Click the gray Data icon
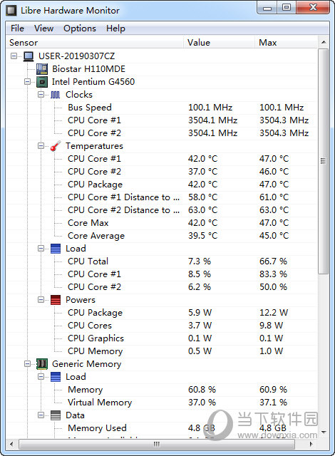335x456 pixels. [x=56, y=415]
